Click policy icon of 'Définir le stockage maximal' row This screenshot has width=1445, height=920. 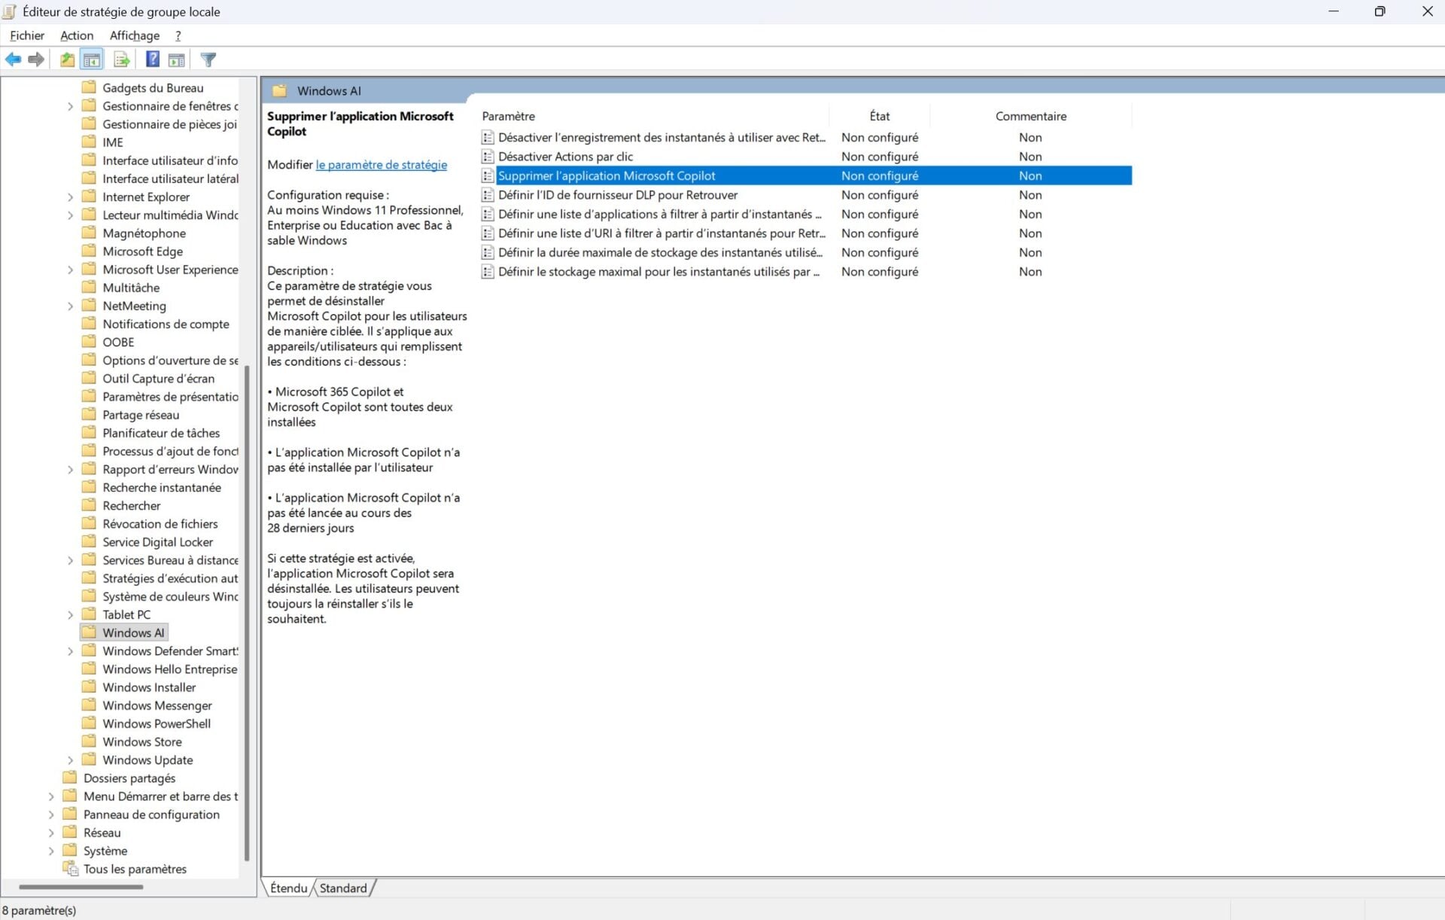[488, 272]
